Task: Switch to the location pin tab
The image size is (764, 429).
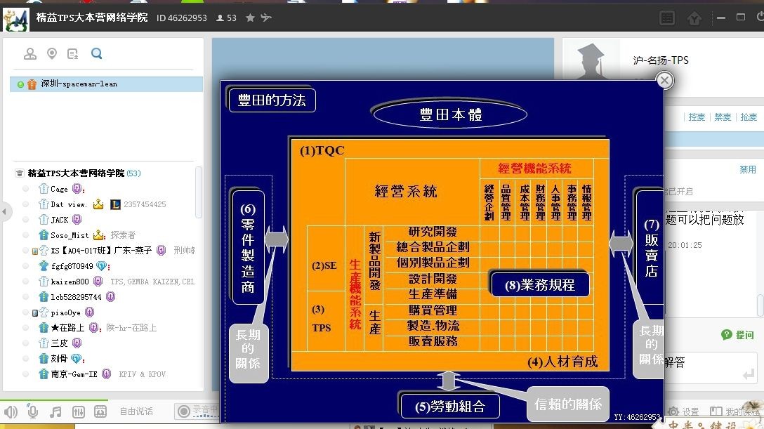Action: click(x=52, y=53)
